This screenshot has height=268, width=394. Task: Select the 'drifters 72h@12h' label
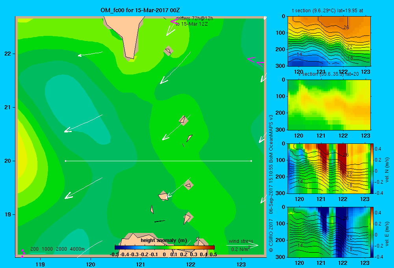tap(194, 19)
